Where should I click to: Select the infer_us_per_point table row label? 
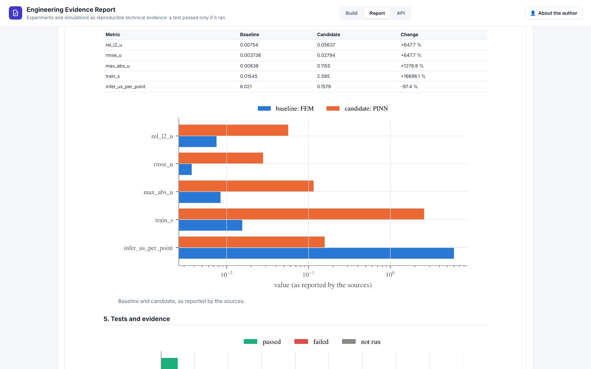click(126, 86)
